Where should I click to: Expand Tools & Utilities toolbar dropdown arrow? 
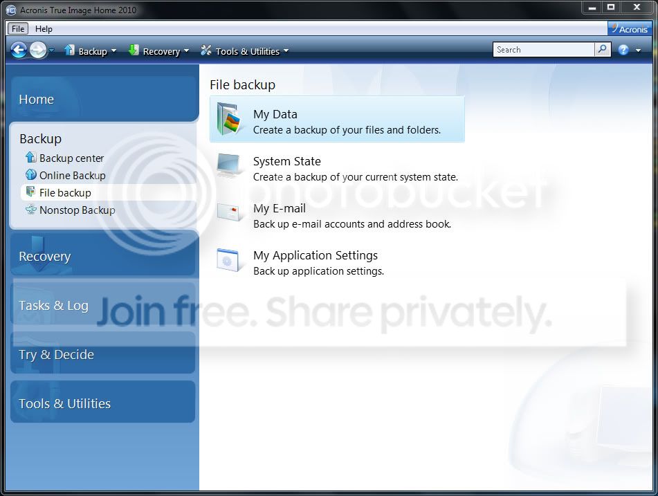click(286, 50)
